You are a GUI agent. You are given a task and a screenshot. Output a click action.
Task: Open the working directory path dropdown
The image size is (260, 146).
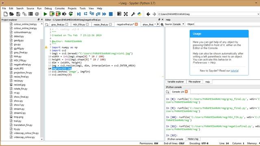pos(258,14)
